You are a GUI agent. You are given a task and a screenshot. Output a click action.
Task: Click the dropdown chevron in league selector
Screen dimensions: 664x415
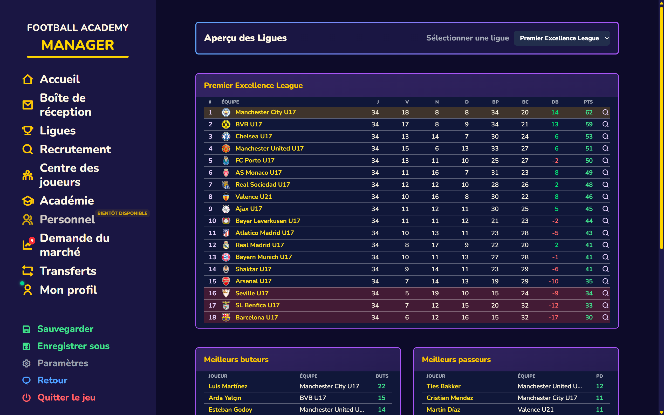607,38
